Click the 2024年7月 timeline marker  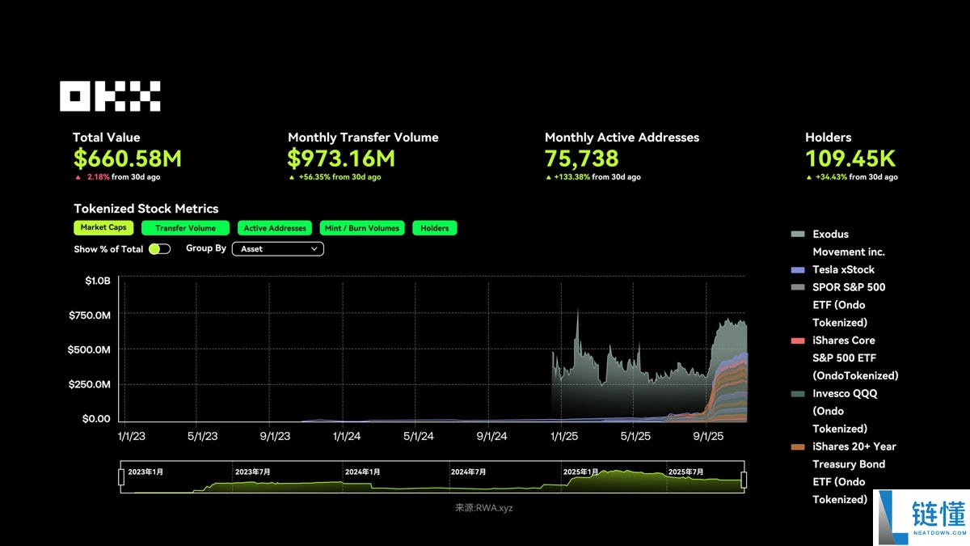point(468,472)
